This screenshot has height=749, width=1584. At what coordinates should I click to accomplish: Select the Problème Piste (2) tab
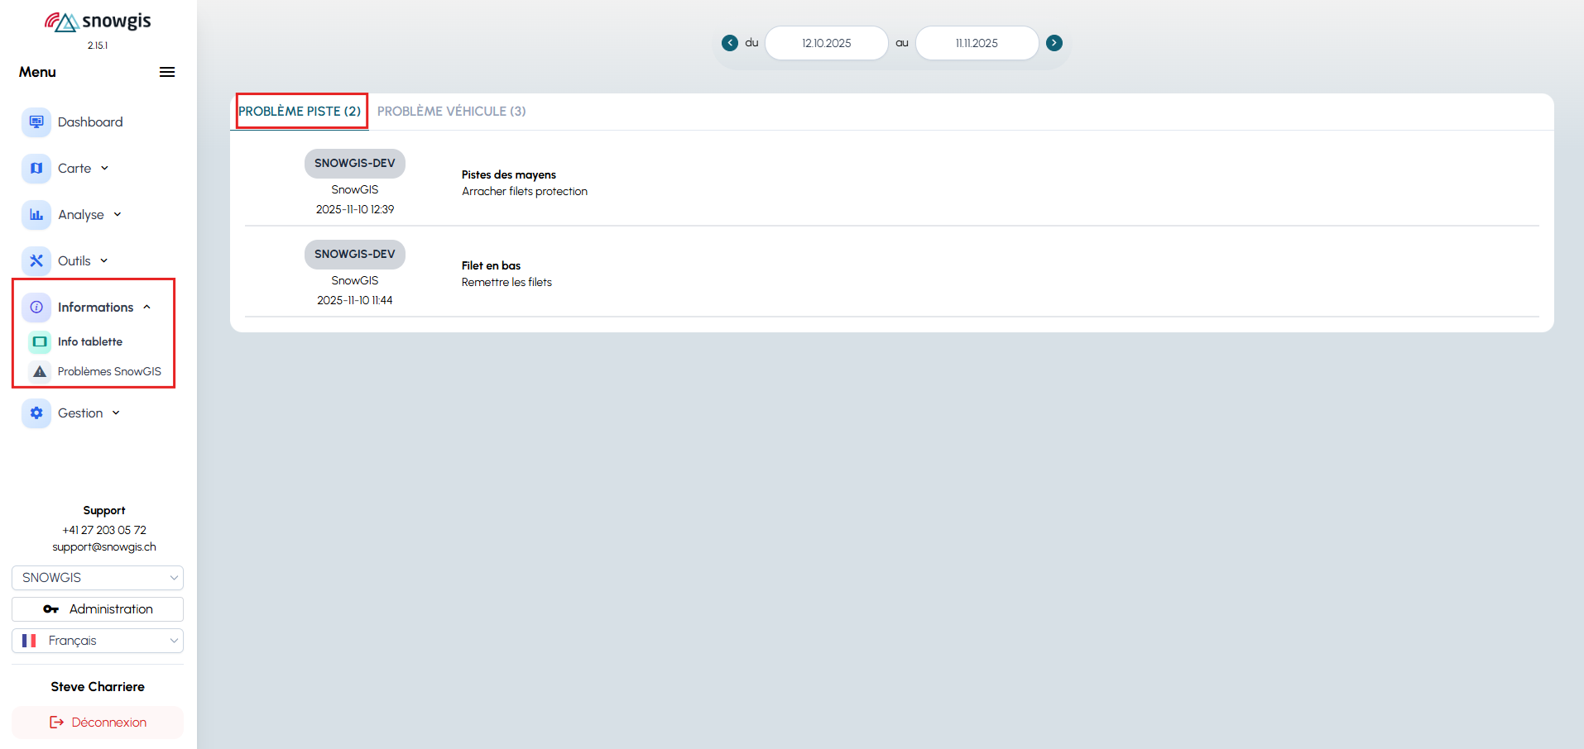click(x=300, y=112)
